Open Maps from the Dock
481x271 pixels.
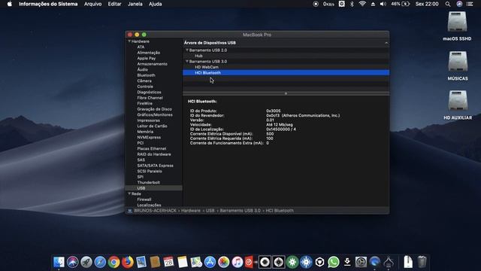[x=196, y=262]
